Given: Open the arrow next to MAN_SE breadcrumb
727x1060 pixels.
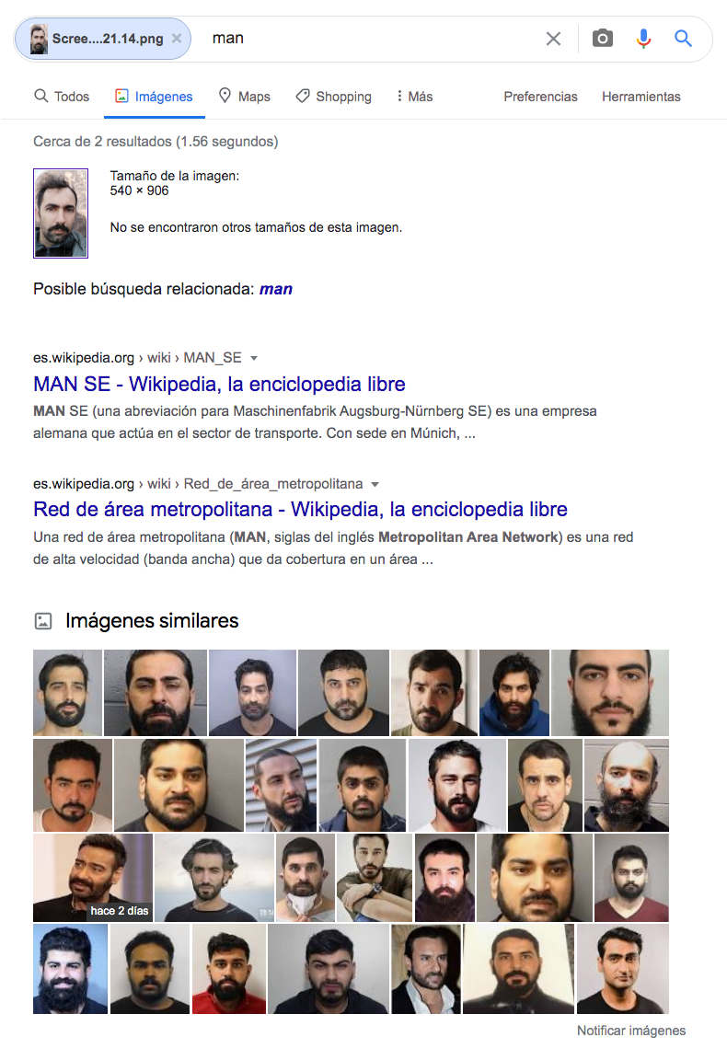Looking at the screenshot, I should tap(254, 358).
